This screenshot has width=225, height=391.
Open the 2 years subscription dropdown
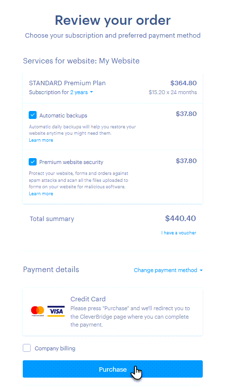(82, 92)
